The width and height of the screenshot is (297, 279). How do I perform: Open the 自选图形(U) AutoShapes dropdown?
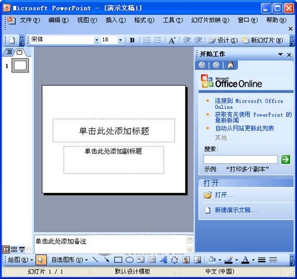[69, 260]
